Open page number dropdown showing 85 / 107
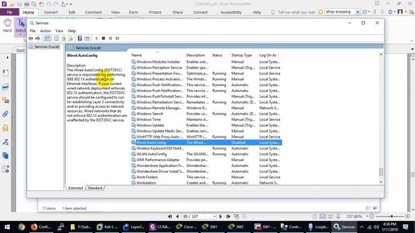 click(x=215, y=217)
